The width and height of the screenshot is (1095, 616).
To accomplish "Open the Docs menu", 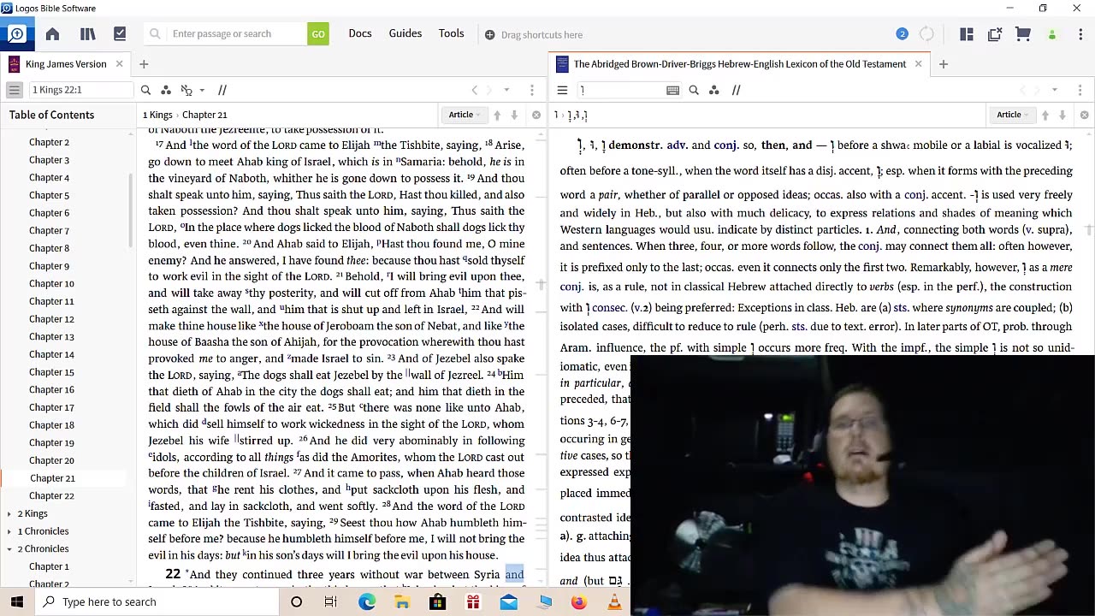I will [360, 33].
